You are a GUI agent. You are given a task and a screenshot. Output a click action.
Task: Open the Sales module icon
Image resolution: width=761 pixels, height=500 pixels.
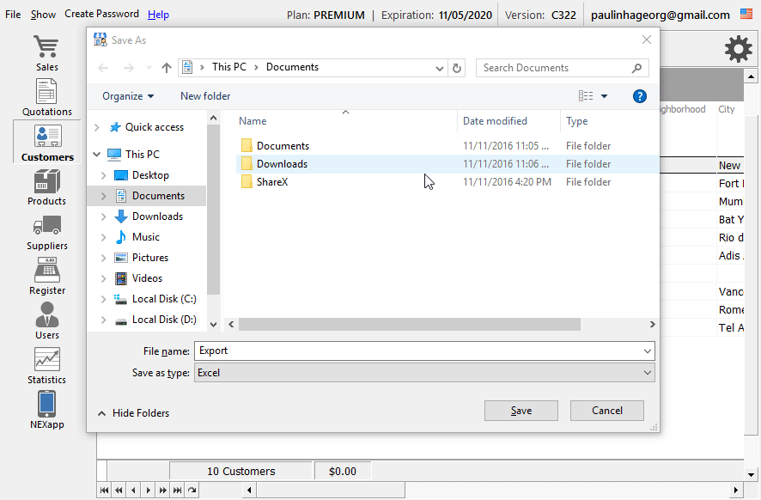(x=46, y=48)
